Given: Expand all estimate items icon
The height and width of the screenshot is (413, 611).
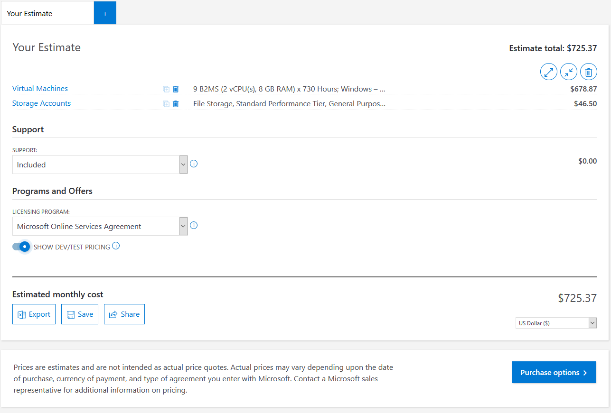Looking at the screenshot, I should tap(549, 72).
